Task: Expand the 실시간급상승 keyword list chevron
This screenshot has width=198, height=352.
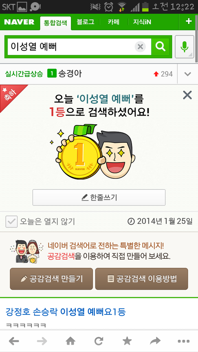Action: click(187, 74)
